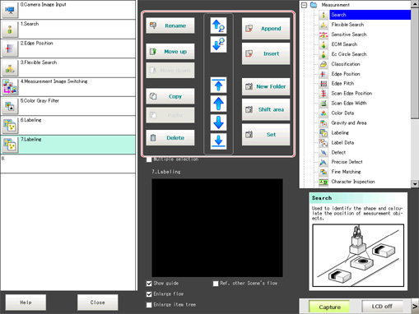Image resolution: width=419 pixels, height=314 pixels.
Task: Move selection down one unit arrow
Action: pyautogui.click(x=218, y=122)
